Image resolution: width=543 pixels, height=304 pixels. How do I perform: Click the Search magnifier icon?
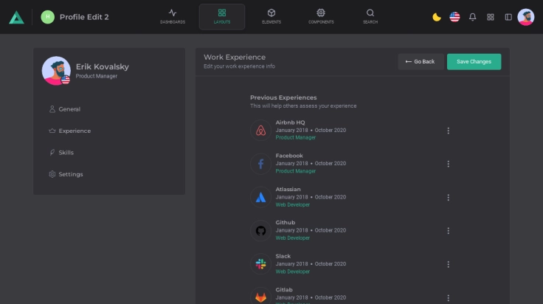pos(370,16)
